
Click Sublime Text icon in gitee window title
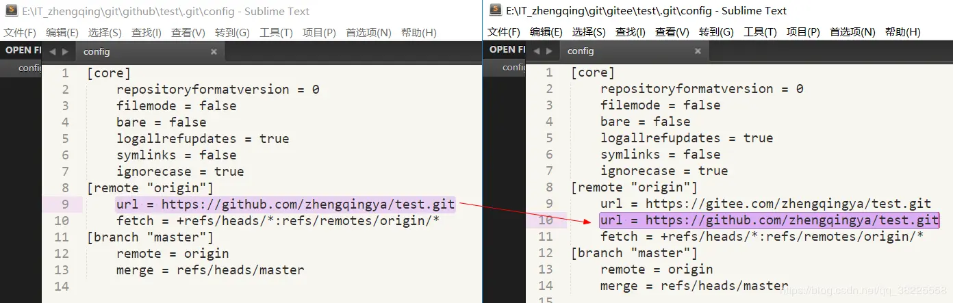click(x=495, y=10)
